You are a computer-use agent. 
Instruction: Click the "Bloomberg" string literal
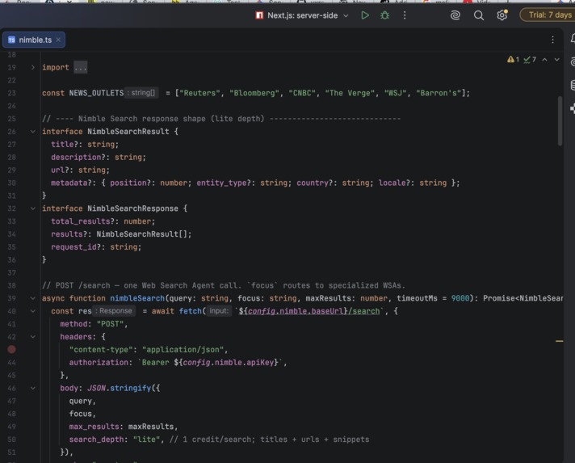[x=254, y=93]
